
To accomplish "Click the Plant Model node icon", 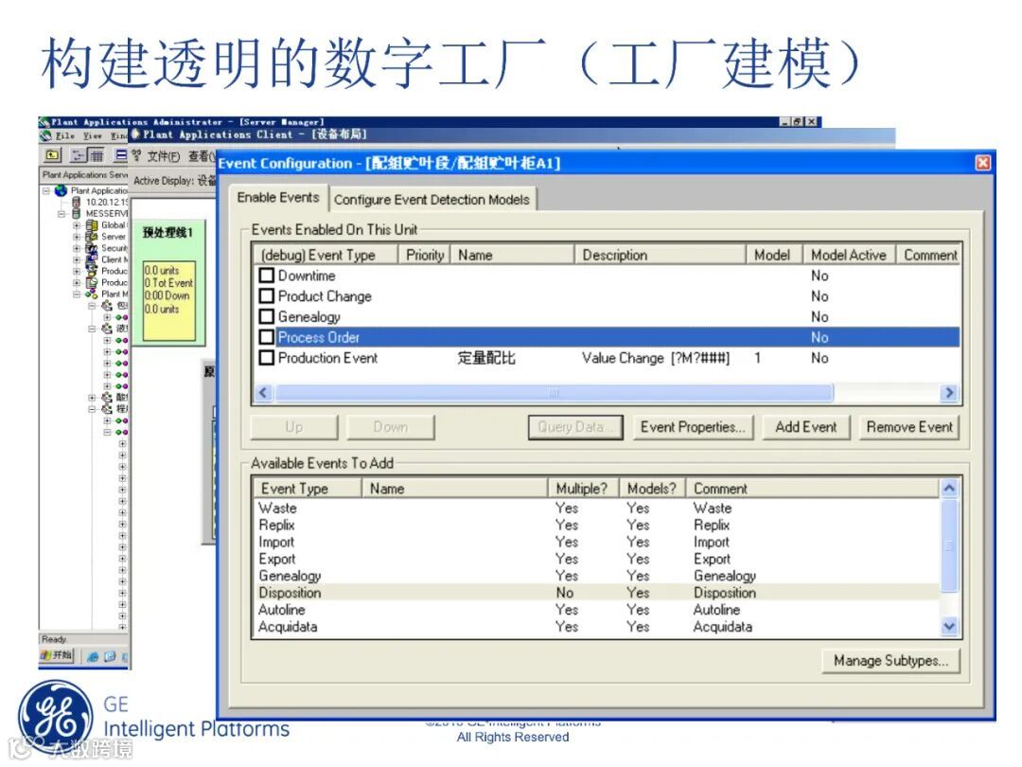I will [x=92, y=294].
